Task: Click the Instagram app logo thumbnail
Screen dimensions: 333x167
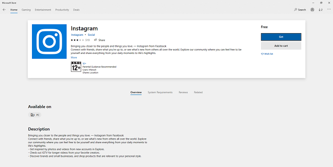Action: click(49, 42)
